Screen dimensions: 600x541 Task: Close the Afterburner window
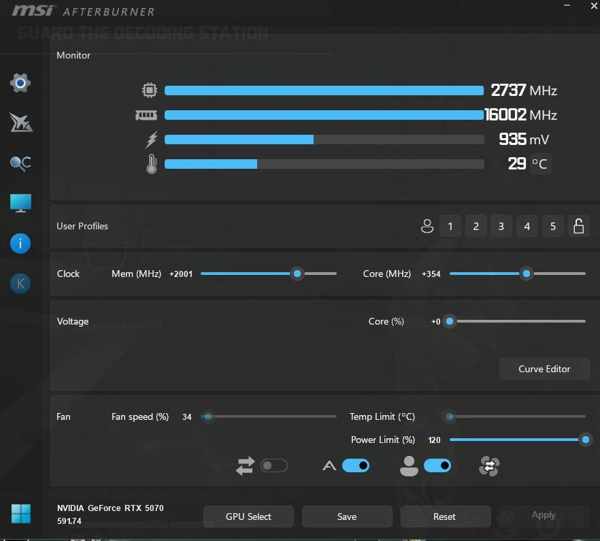point(594,5)
